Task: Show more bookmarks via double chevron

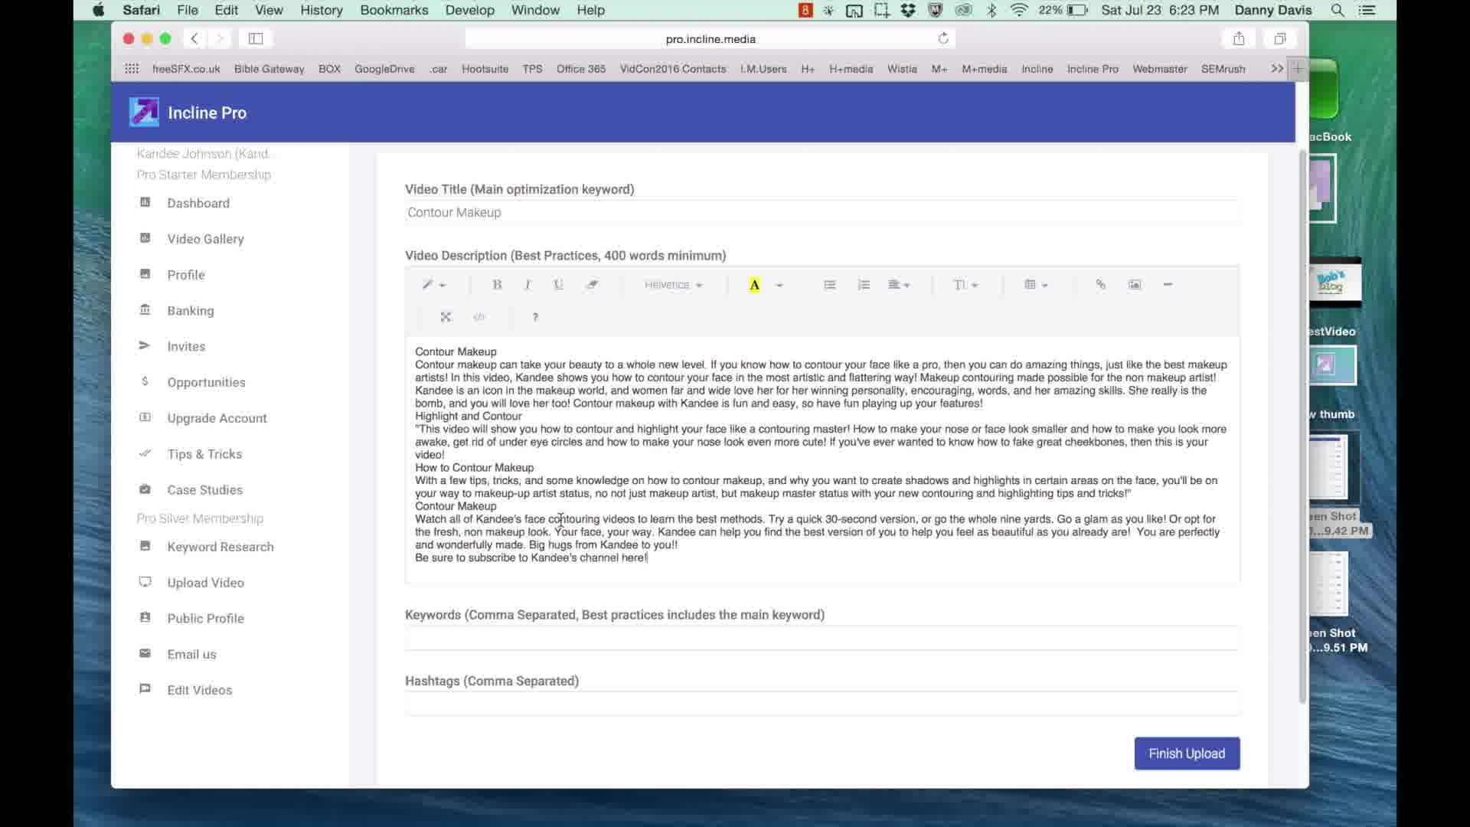Action: click(x=1277, y=68)
